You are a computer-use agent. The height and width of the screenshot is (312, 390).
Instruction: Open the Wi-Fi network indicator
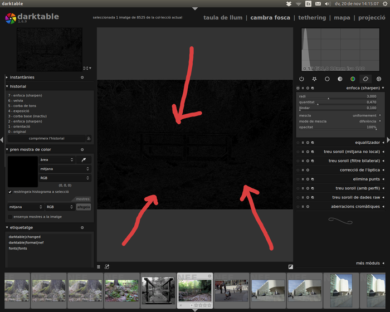(x=299, y=4)
